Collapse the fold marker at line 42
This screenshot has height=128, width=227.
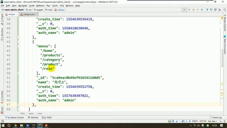click(x=19, y=37)
